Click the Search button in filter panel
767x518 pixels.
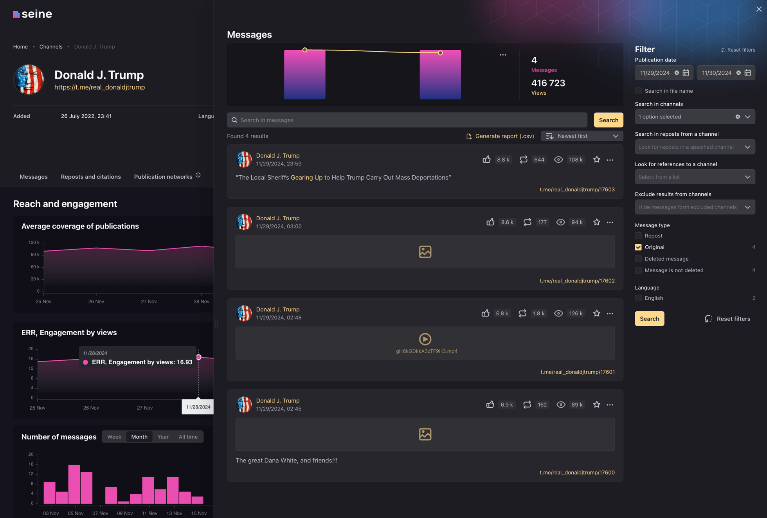coord(649,318)
